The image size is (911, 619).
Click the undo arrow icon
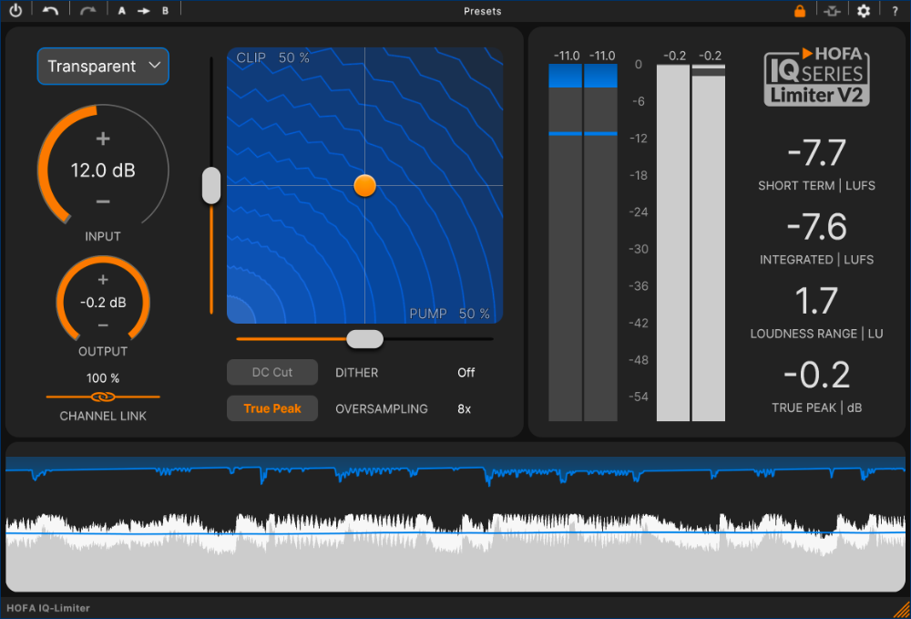coord(50,10)
